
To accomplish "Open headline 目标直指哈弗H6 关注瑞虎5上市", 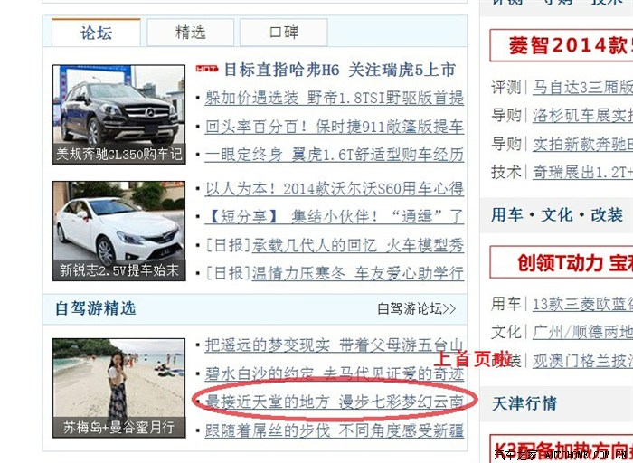I will [339, 70].
